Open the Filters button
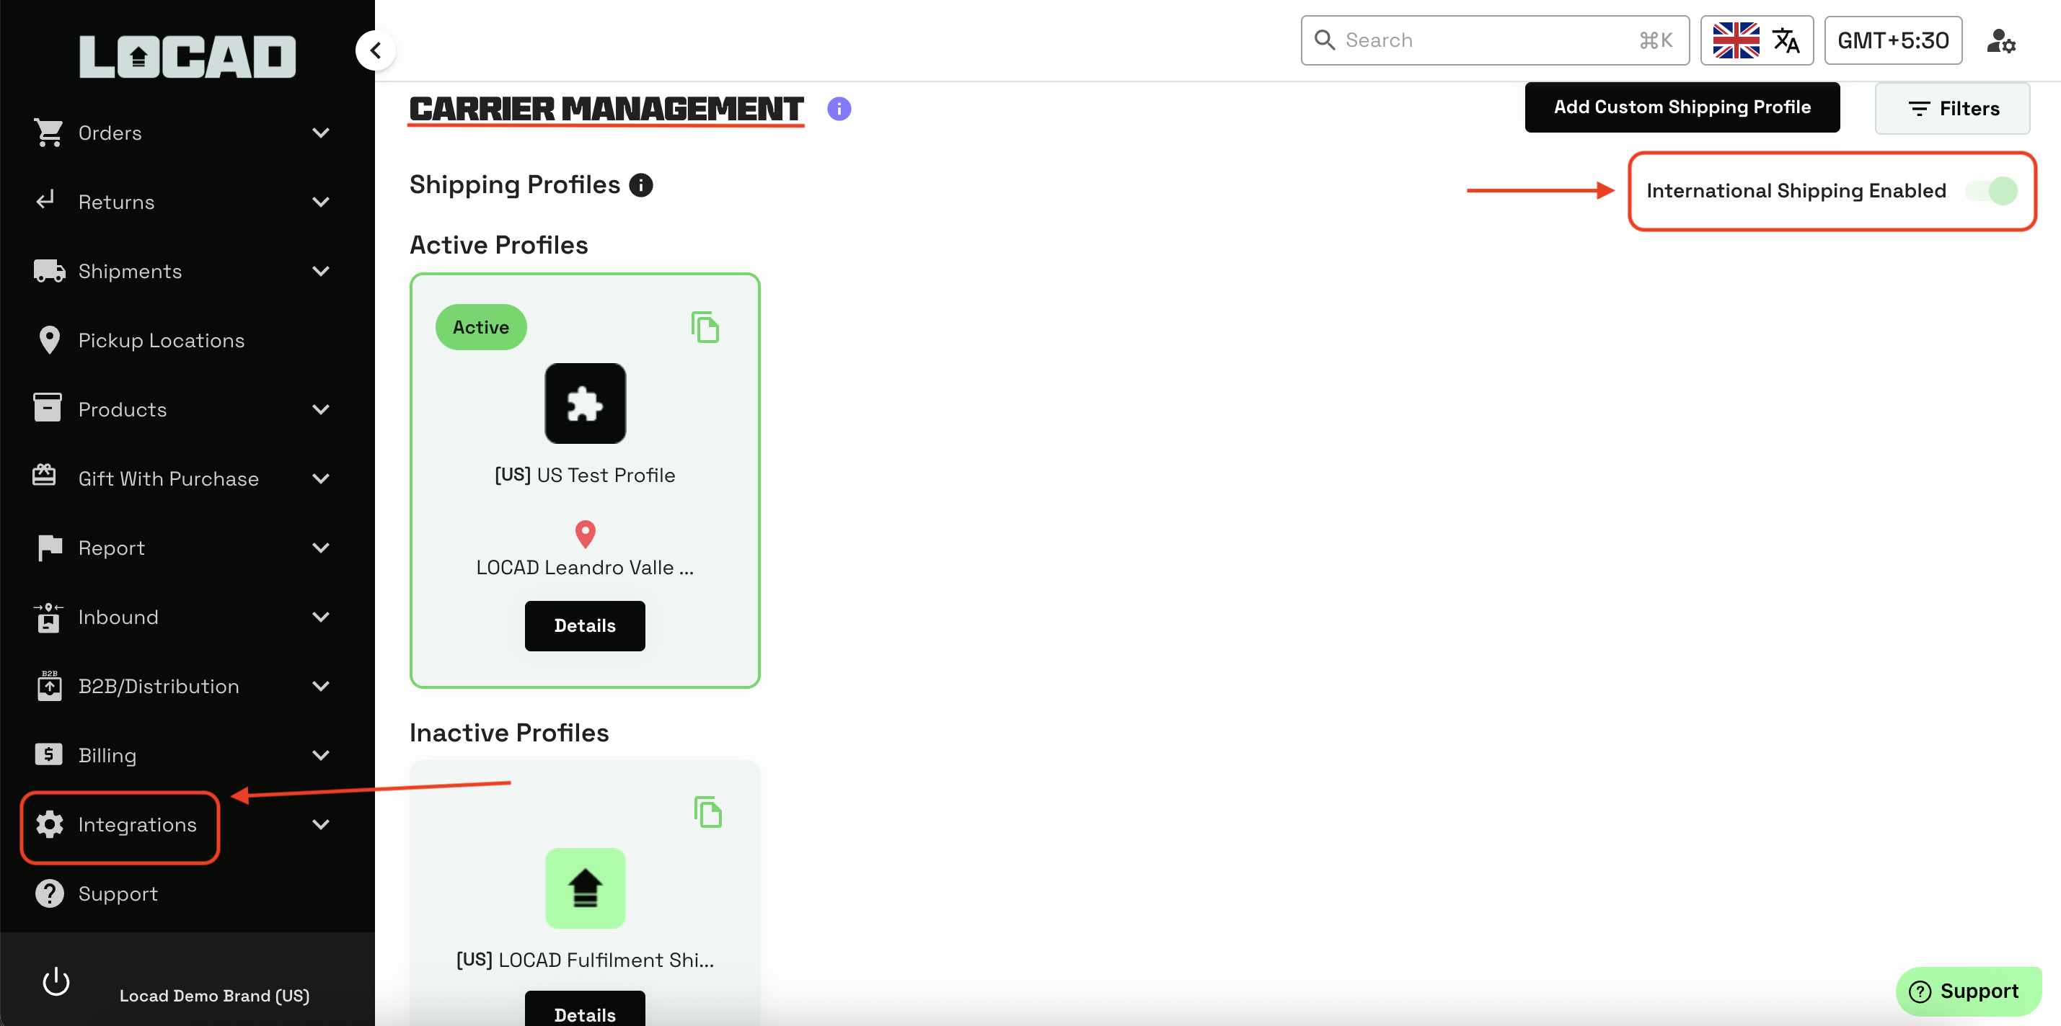Image resolution: width=2061 pixels, height=1026 pixels. (x=1952, y=109)
